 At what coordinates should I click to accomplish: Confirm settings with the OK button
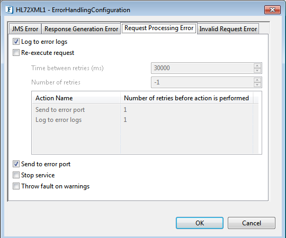tap(200, 223)
